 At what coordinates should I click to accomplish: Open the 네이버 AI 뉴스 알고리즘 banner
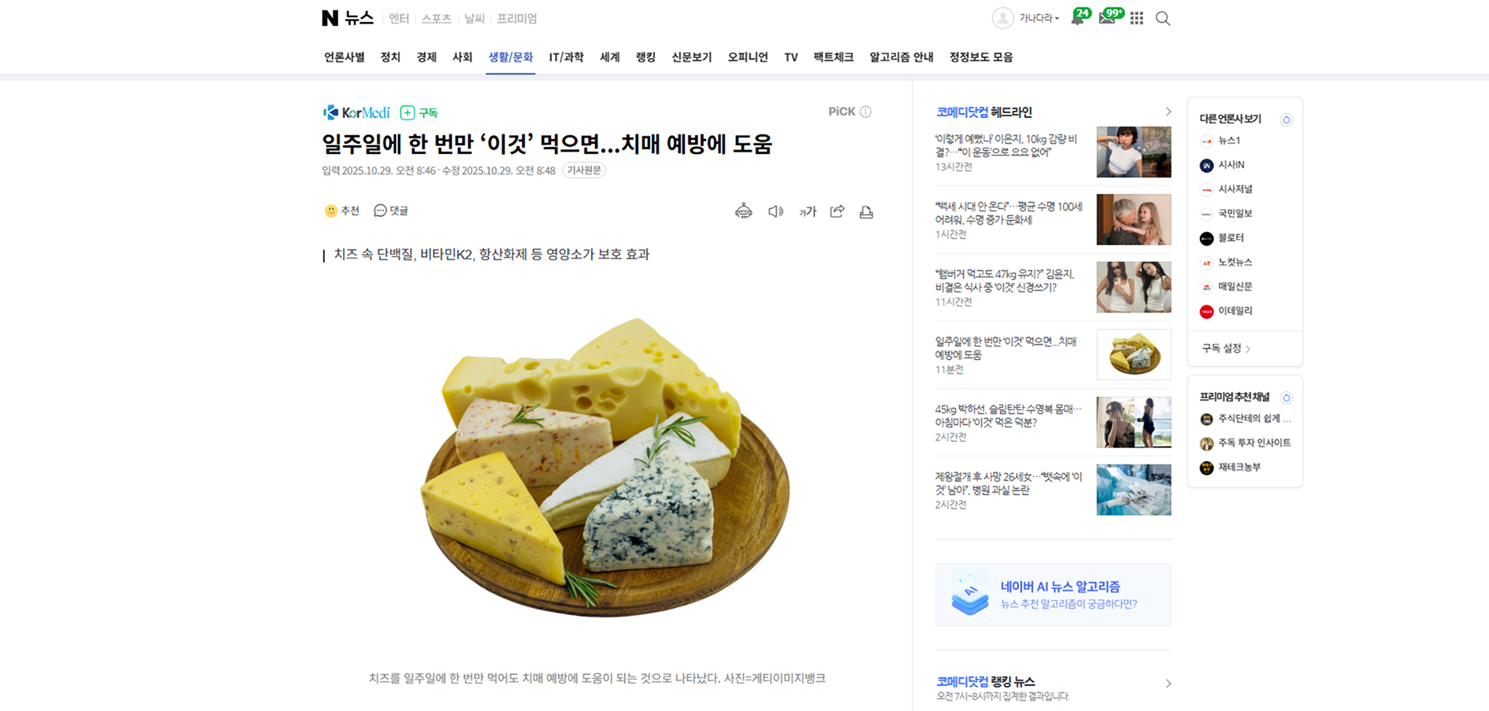coord(1053,595)
